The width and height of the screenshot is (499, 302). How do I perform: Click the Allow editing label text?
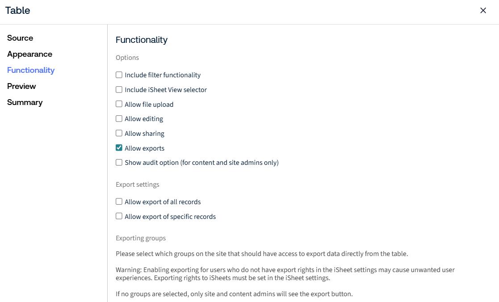coord(144,119)
